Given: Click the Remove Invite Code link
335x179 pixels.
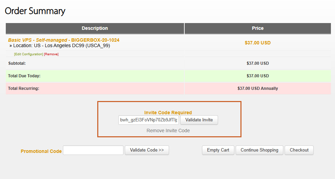Looking at the screenshot, I should [168, 131].
